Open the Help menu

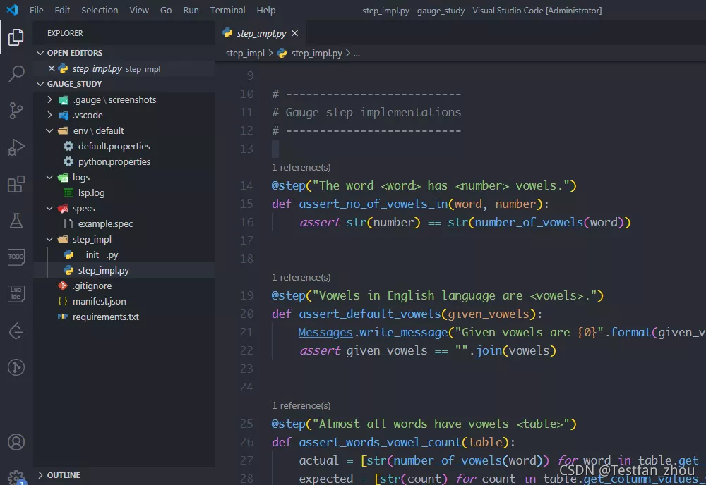pos(265,10)
